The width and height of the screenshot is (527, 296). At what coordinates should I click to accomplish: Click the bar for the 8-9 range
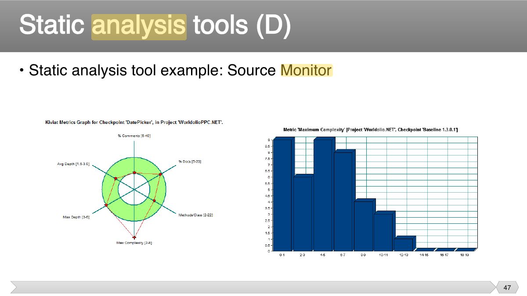(x=363, y=226)
